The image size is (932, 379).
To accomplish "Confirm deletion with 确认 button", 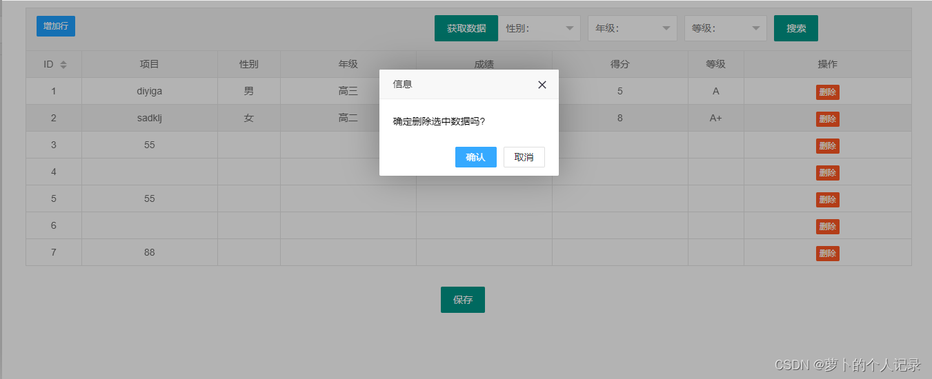I will [476, 157].
